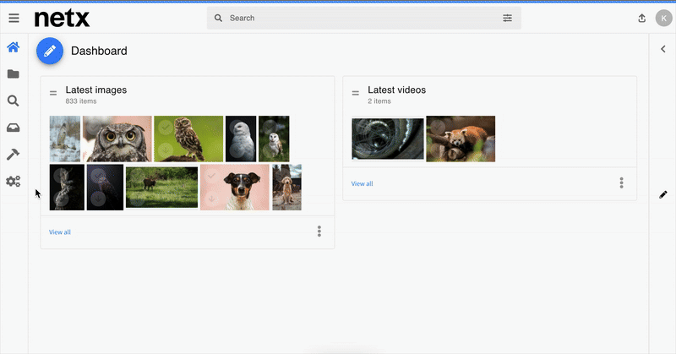Go to Home dashboard icon in sidebar
This screenshot has width=676, height=354.
point(13,47)
